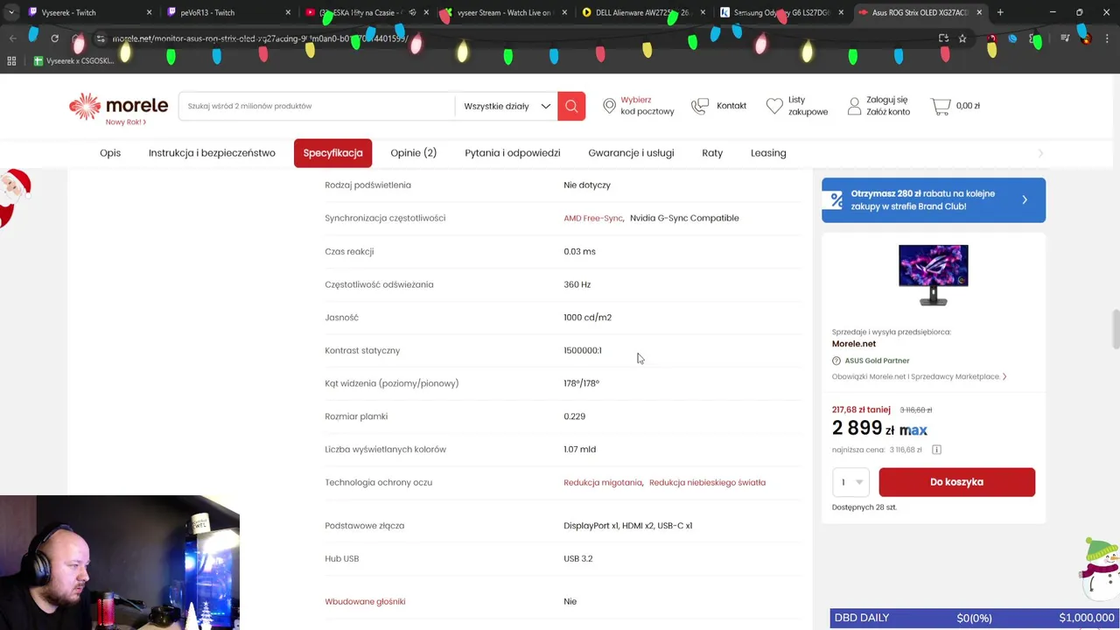Click the red search magnifier button

pos(571,106)
